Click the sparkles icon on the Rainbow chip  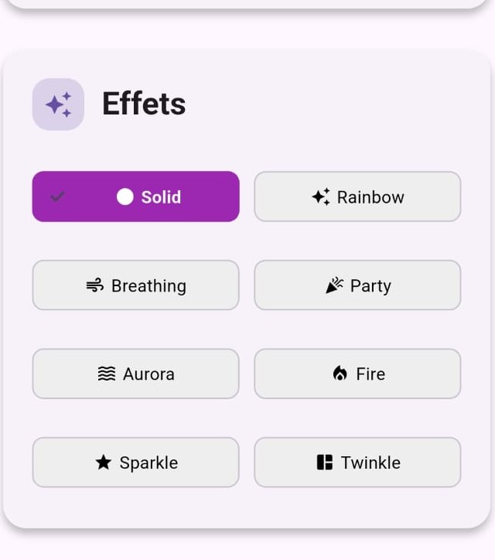[321, 196]
